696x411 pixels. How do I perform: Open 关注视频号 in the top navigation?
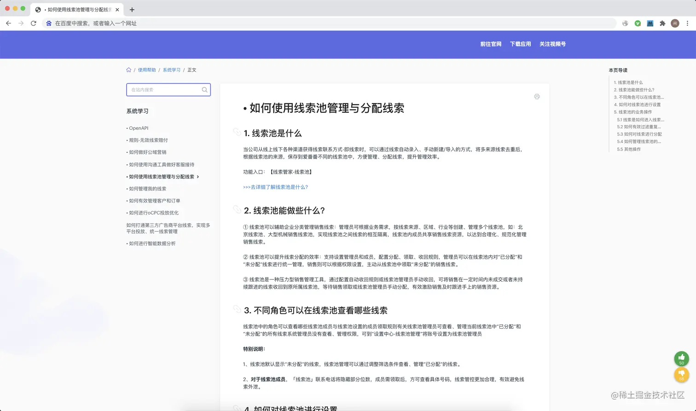point(552,44)
